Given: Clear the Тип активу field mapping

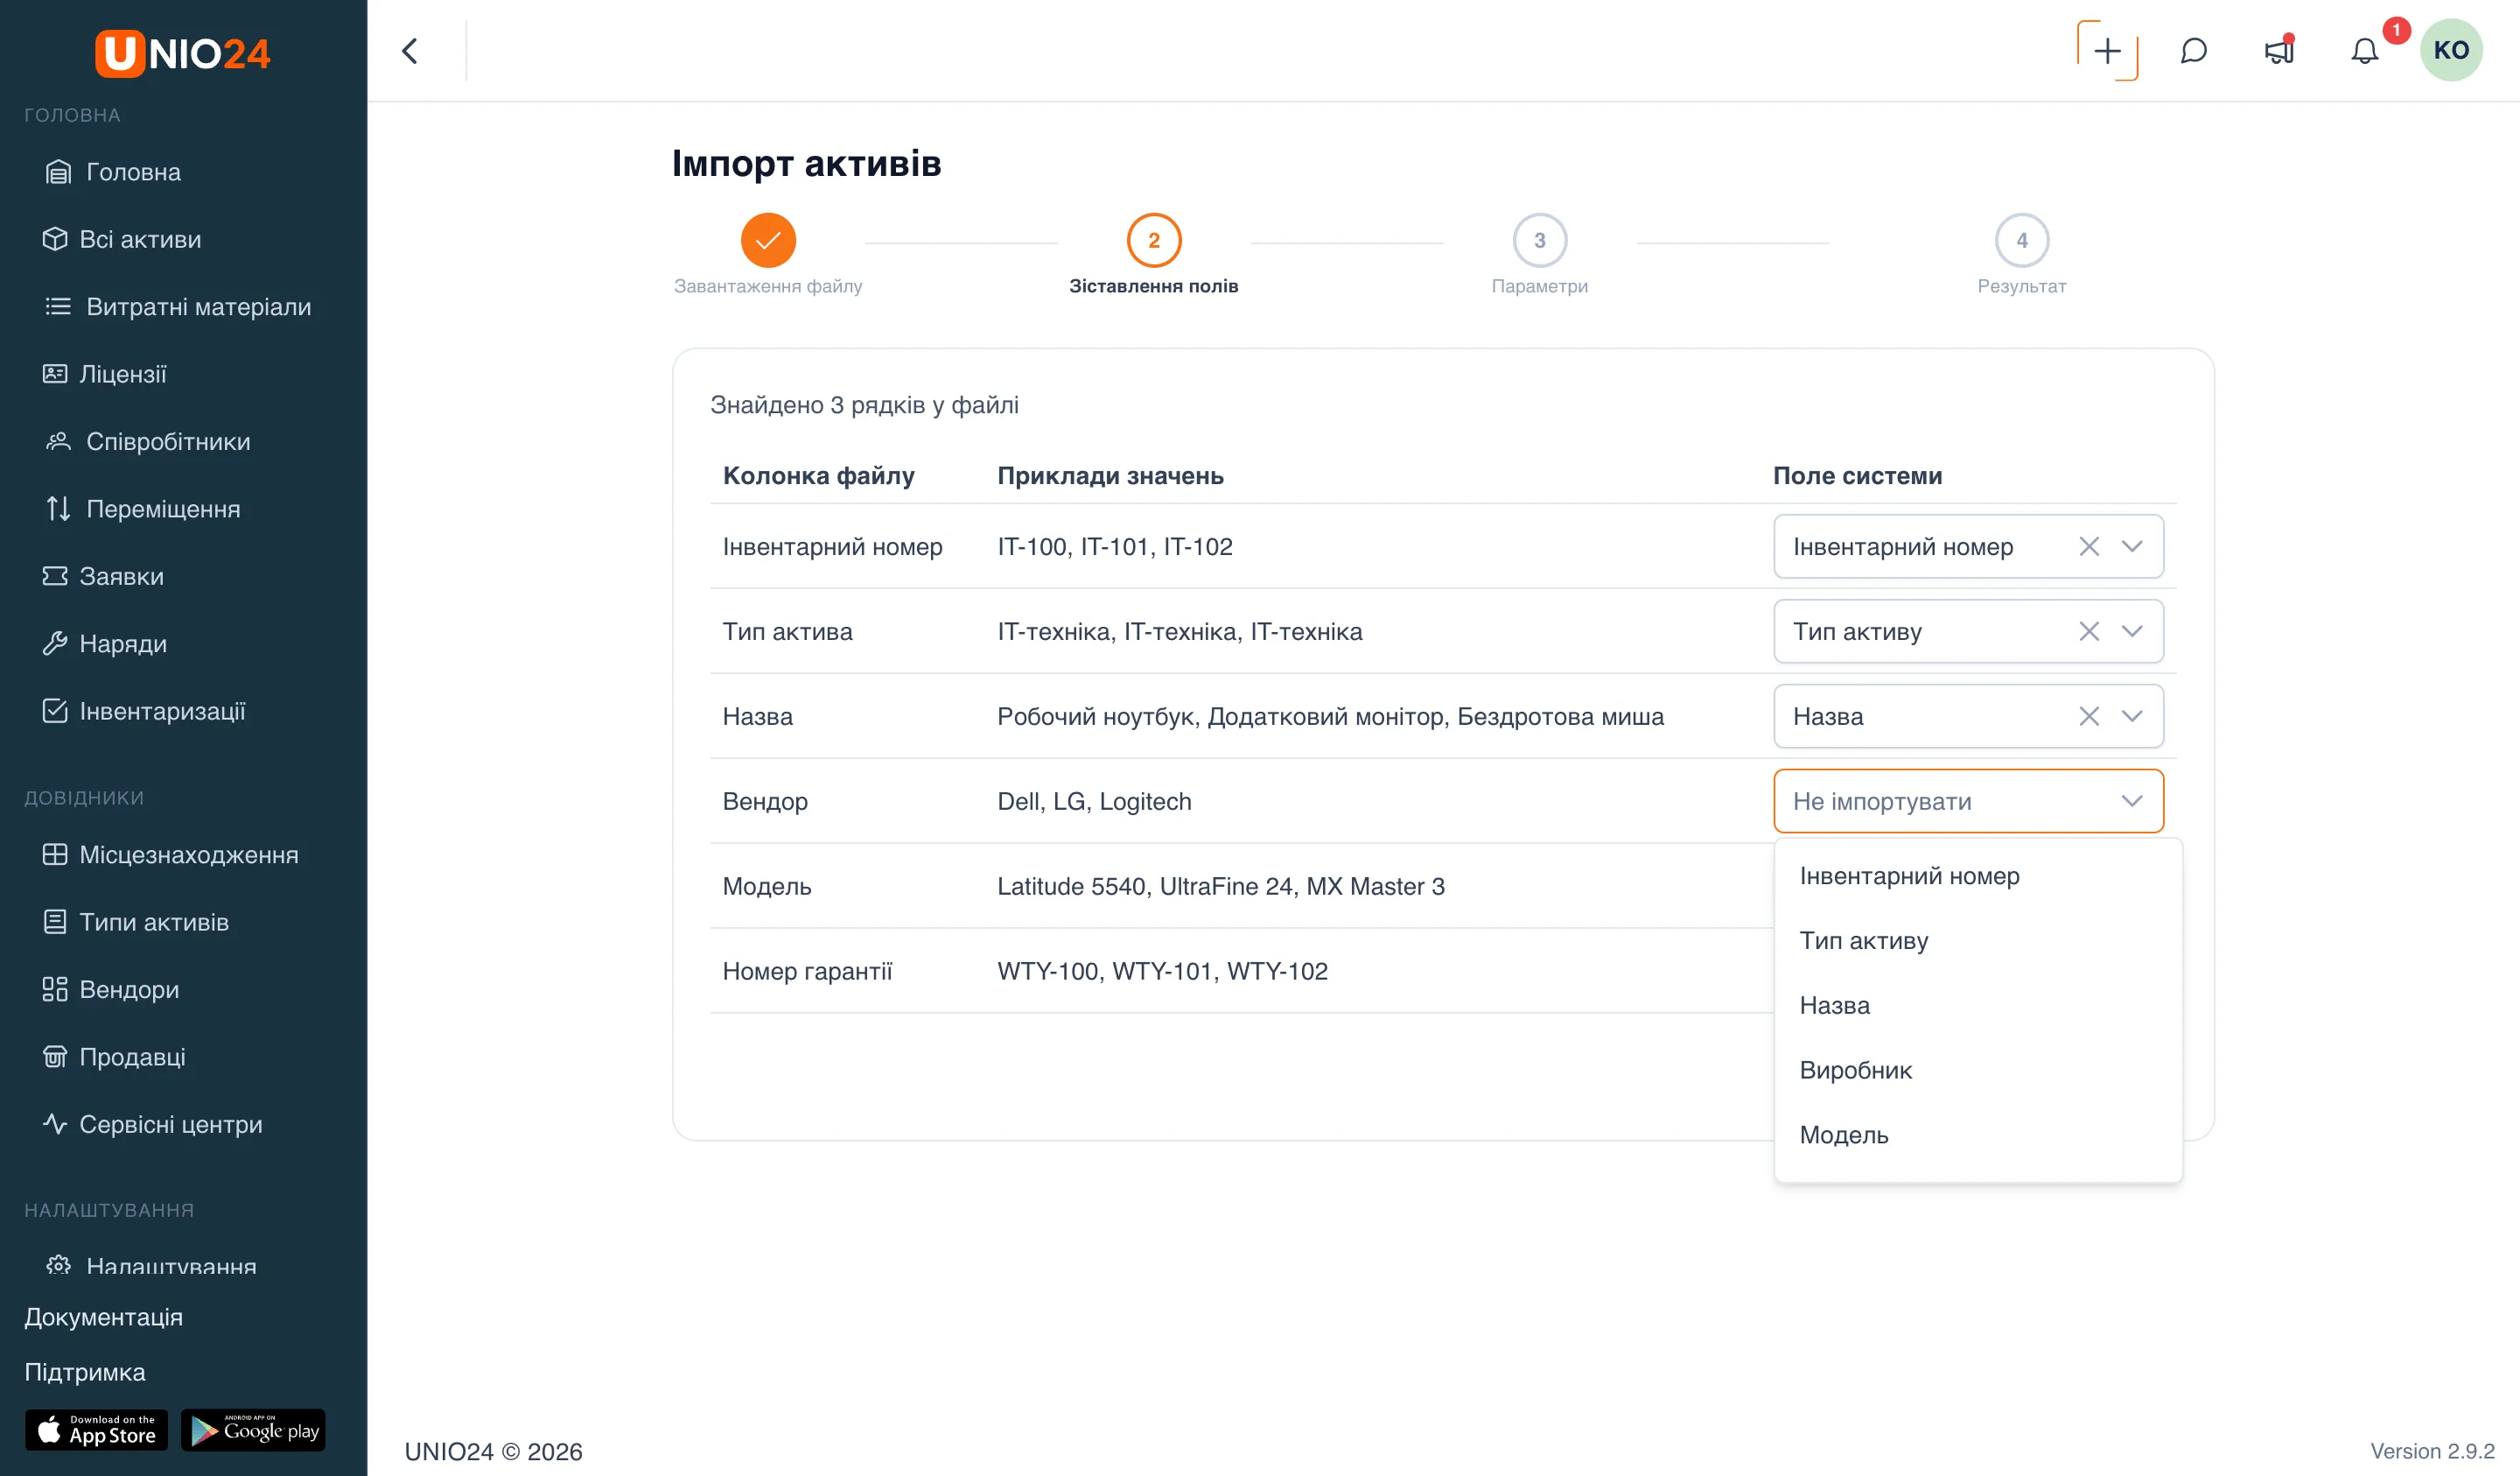Looking at the screenshot, I should click(x=2089, y=631).
